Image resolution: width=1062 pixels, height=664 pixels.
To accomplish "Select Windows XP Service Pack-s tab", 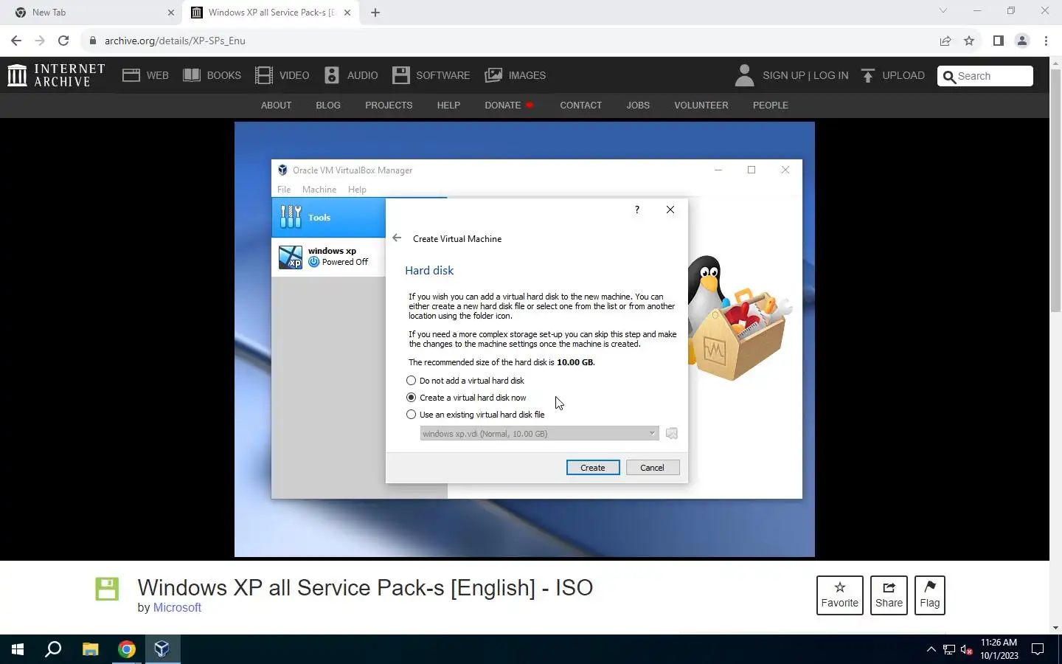I will click(x=271, y=13).
